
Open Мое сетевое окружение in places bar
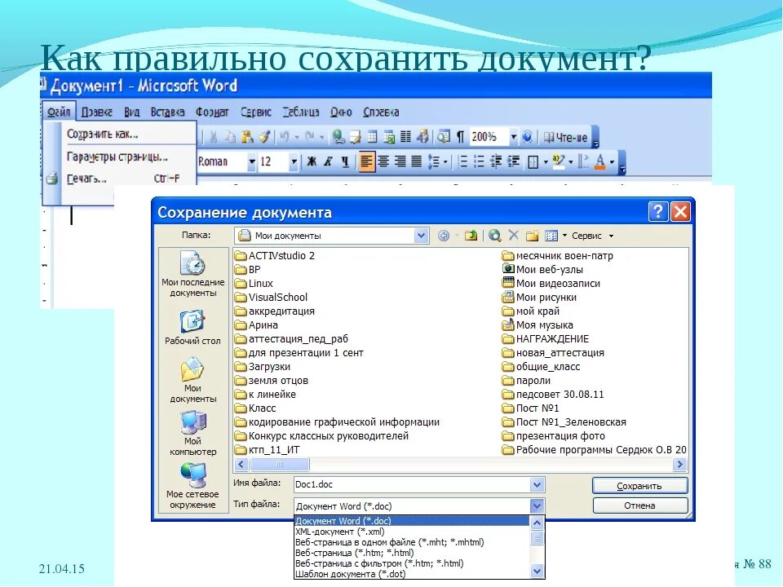tap(192, 486)
